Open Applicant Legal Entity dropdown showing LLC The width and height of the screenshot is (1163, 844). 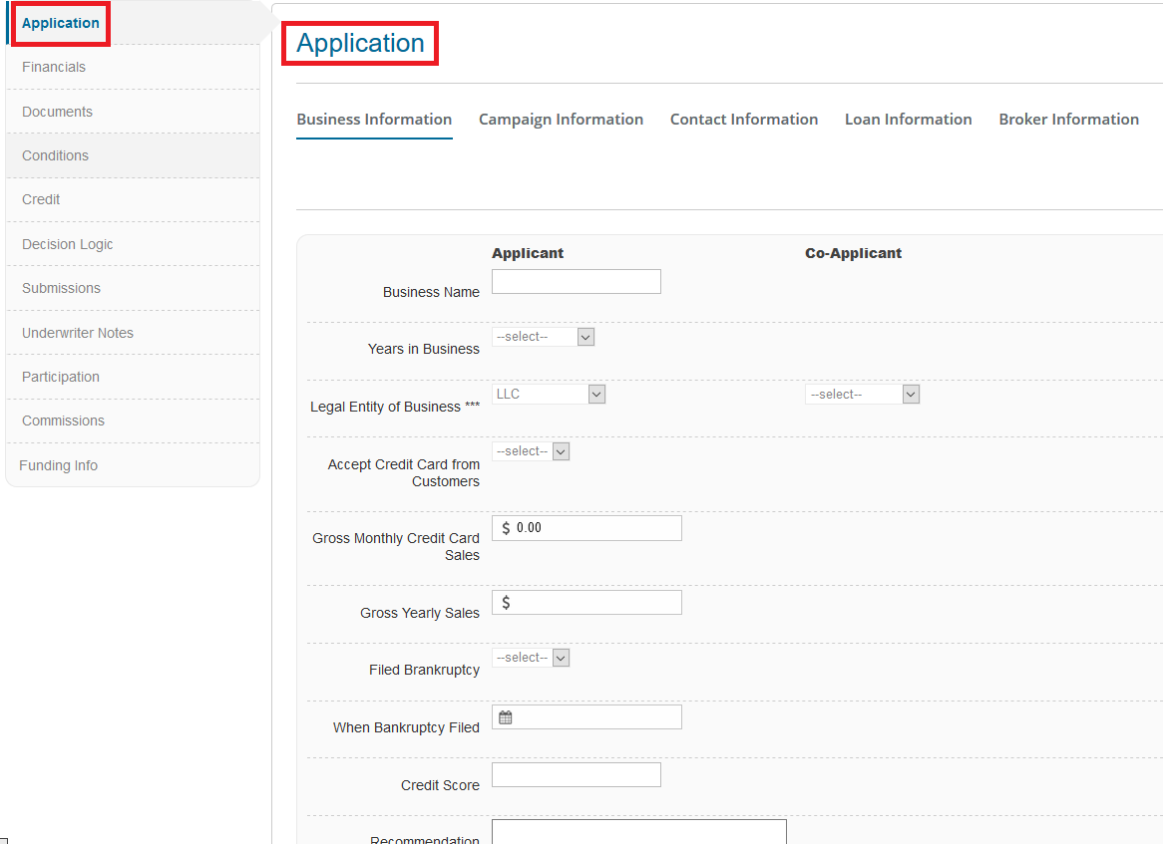[x=549, y=395]
